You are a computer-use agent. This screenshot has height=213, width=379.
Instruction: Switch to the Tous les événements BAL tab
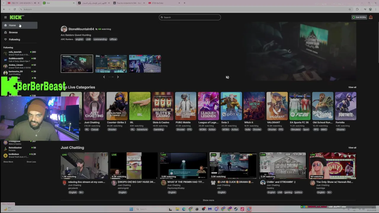[x=129, y=3]
